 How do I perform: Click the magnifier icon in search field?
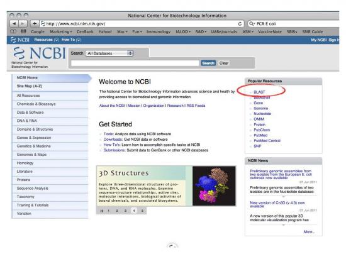[x=252, y=24]
